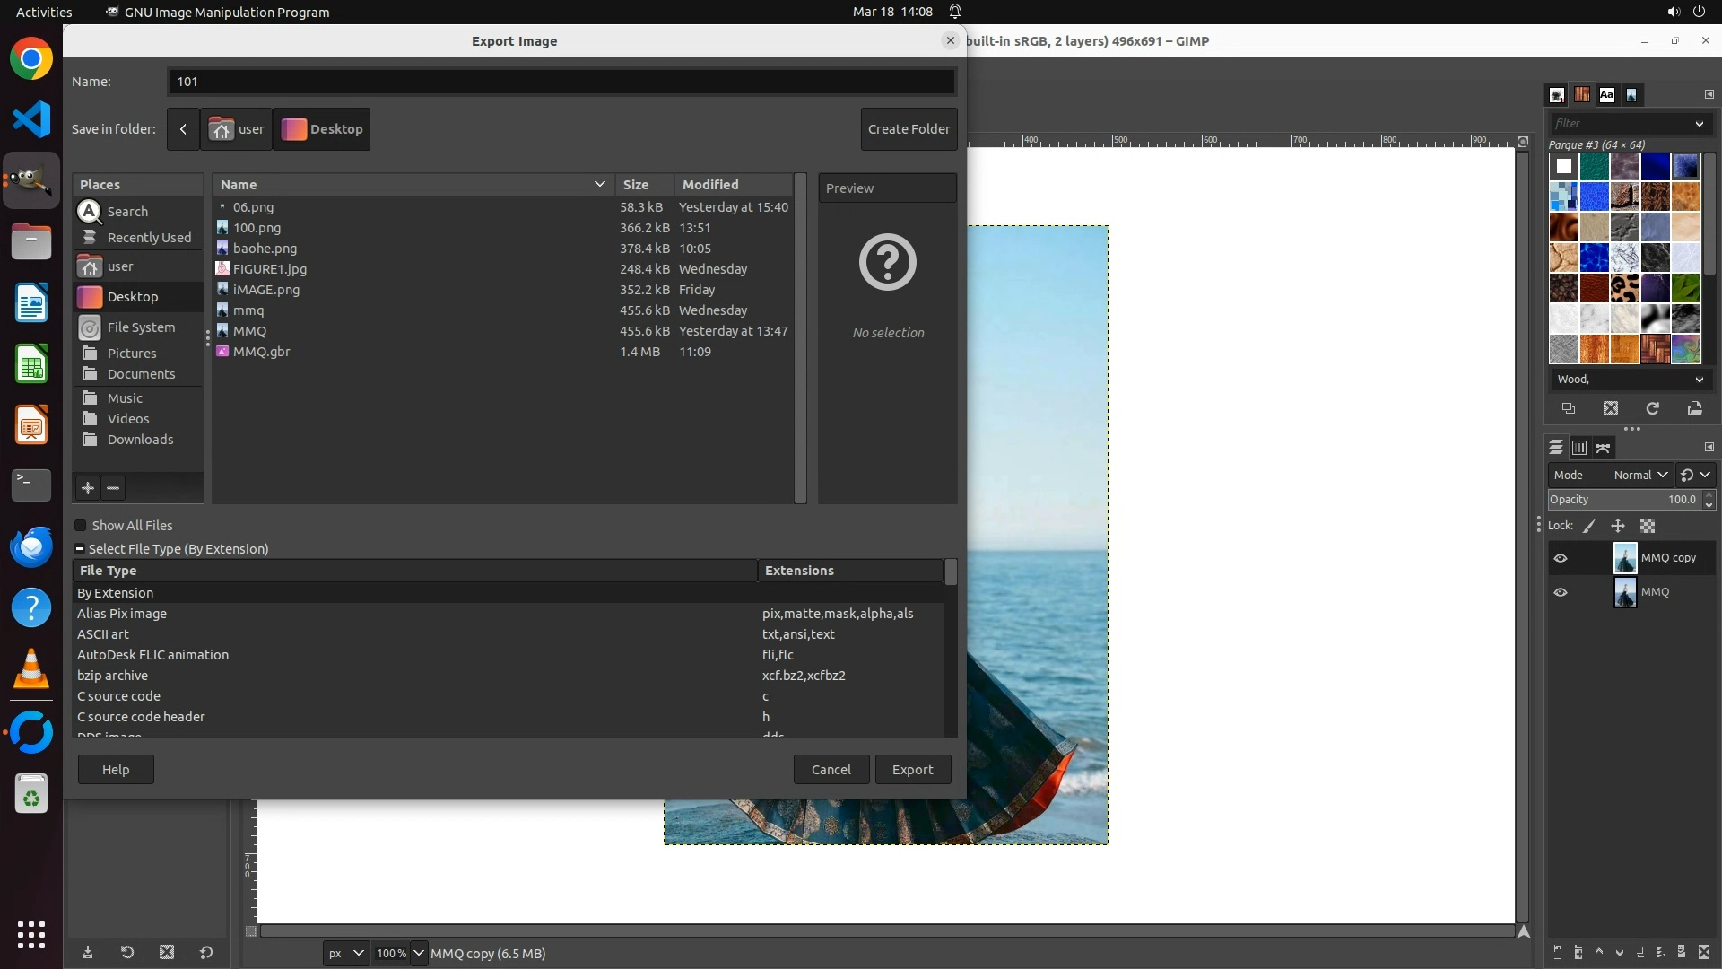Click the Name input field
The height and width of the screenshot is (969, 1722).
561,82
